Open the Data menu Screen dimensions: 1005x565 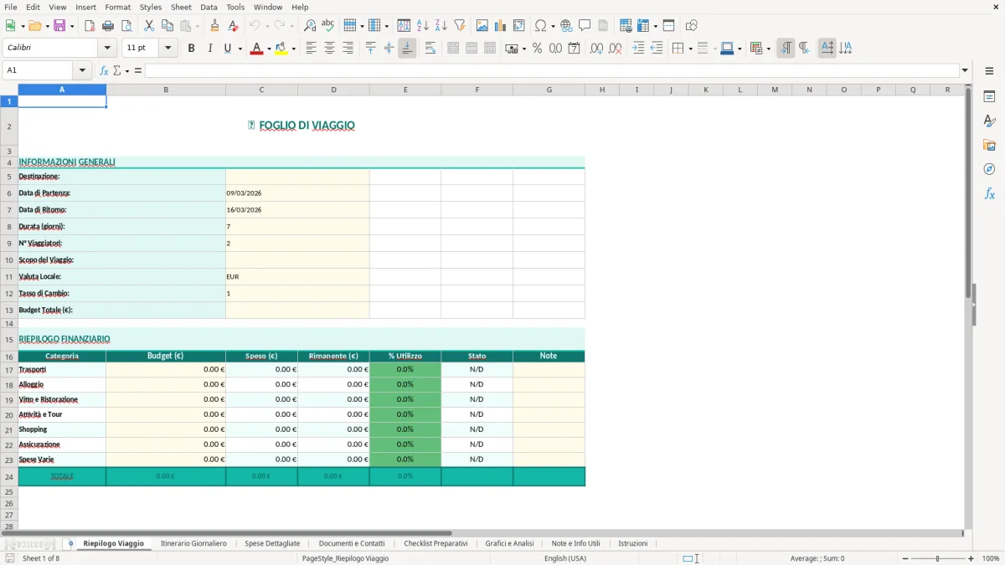coord(209,7)
